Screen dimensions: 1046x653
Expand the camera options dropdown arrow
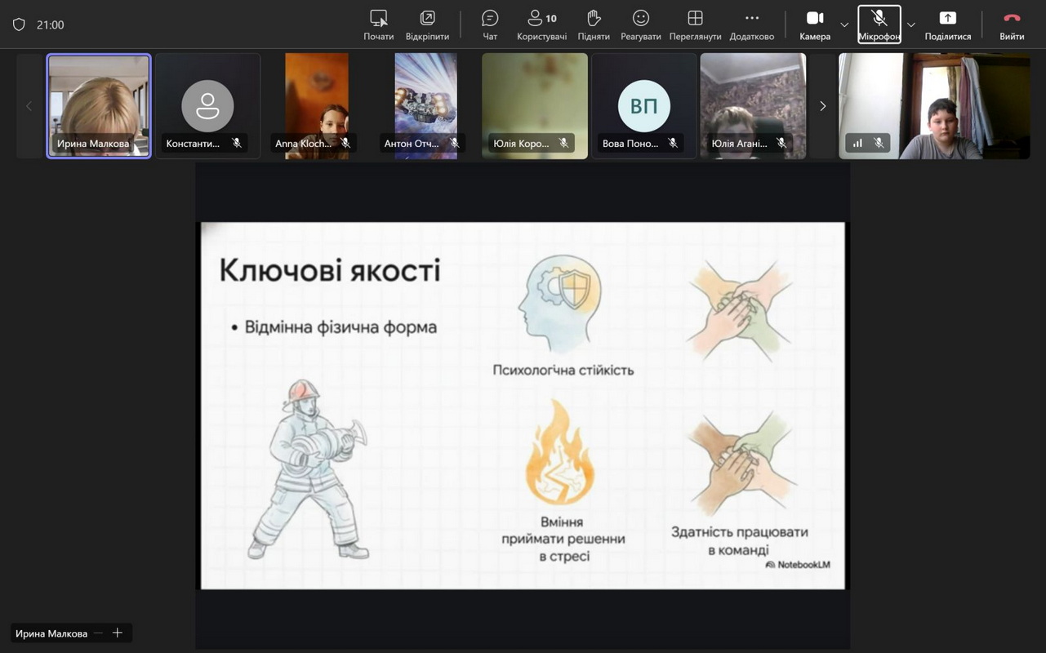[844, 25]
